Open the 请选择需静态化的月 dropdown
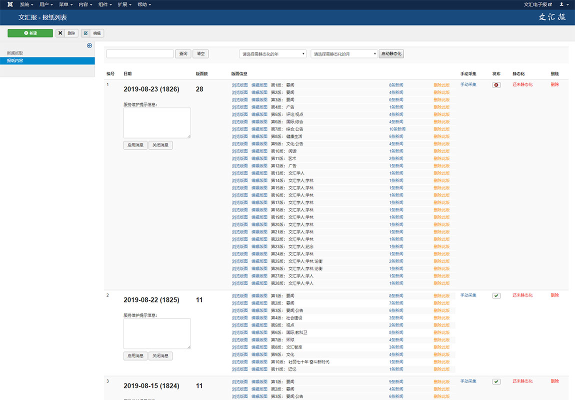Image resolution: width=575 pixels, height=400 pixels. (x=344, y=54)
